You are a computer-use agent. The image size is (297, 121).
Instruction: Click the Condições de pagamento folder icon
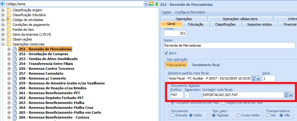tap(9, 25)
